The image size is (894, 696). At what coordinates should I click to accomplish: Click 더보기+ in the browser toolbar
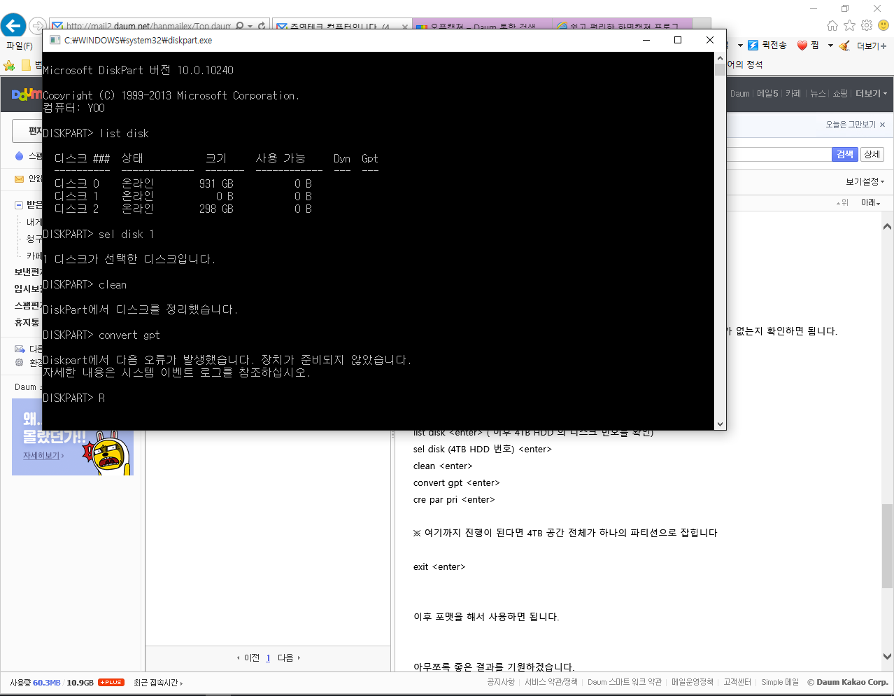click(x=872, y=46)
